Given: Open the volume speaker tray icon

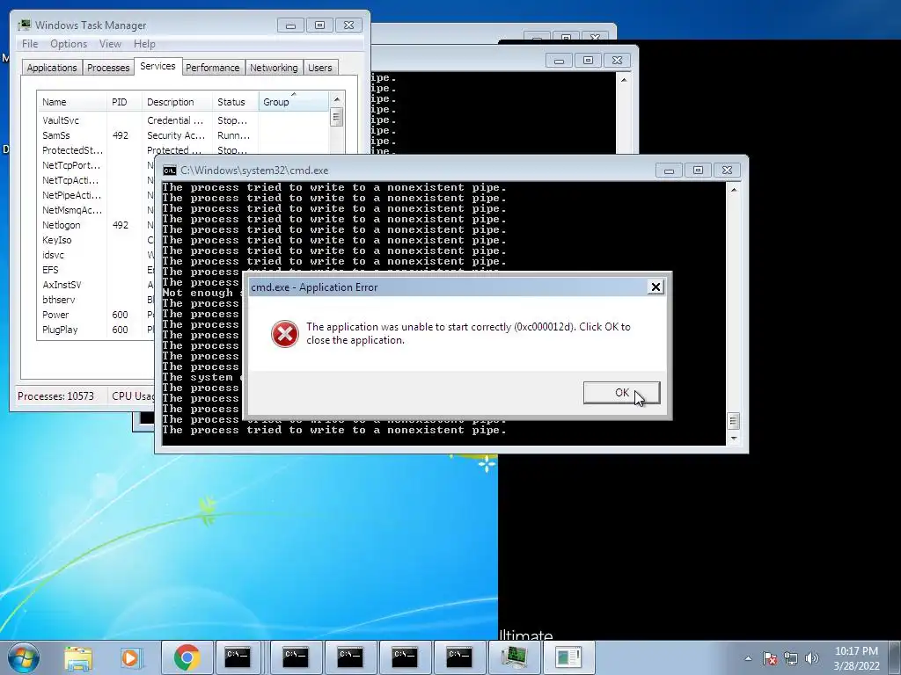Looking at the screenshot, I should pos(811,658).
